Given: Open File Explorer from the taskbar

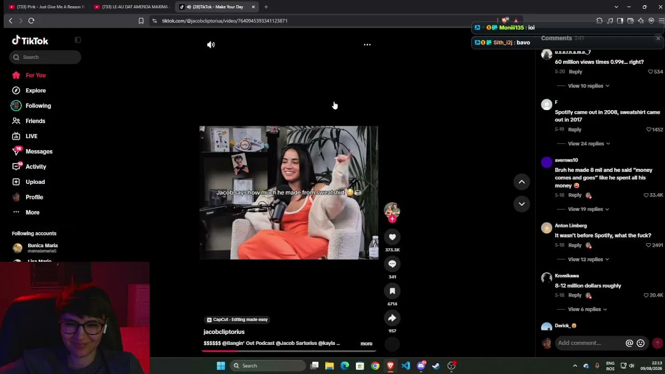Looking at the screenshot, I should (329, 366).
